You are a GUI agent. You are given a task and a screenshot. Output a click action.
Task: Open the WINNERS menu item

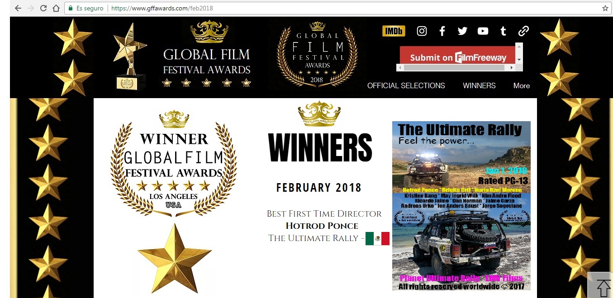[x=479, y=85]
